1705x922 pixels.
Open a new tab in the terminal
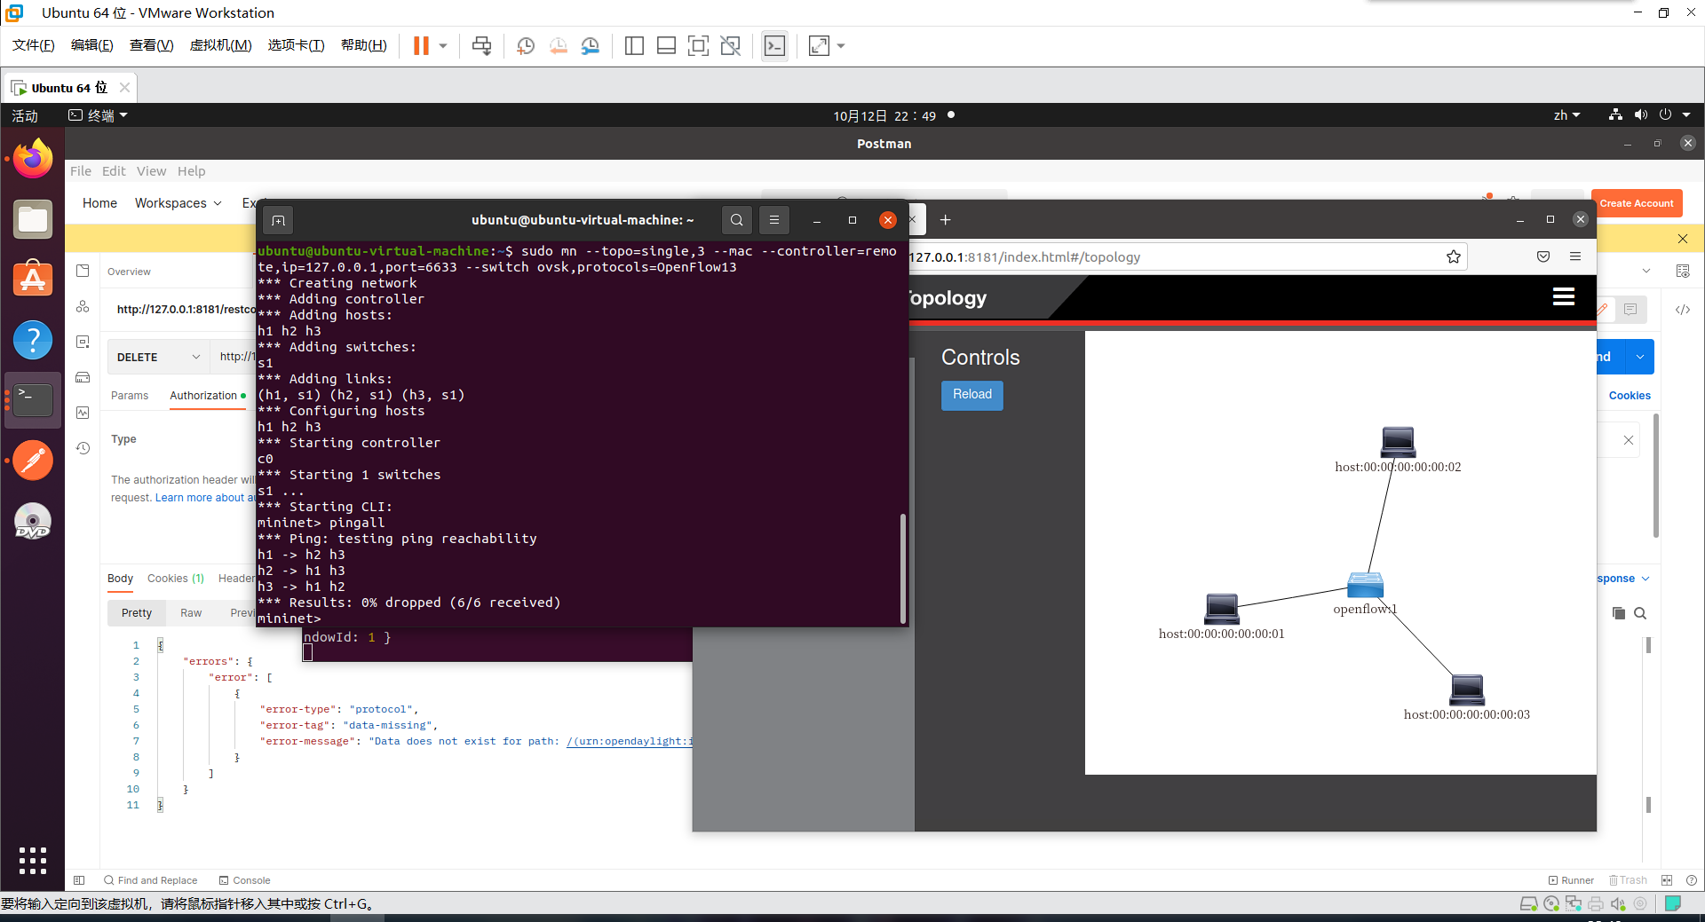(278, 220)
